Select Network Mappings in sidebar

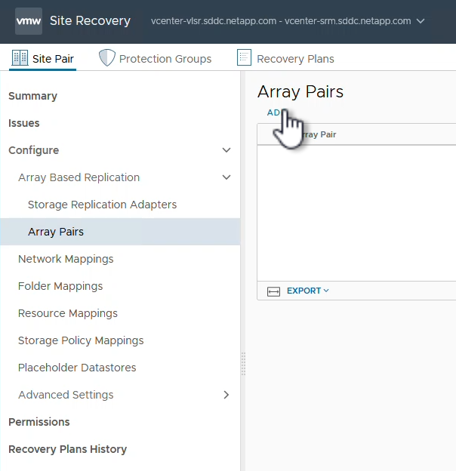point(66,259)
